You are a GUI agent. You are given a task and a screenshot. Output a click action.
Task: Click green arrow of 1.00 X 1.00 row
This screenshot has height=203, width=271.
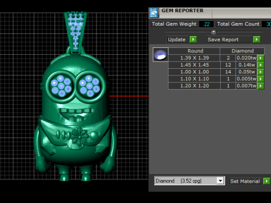coord(261,72)
